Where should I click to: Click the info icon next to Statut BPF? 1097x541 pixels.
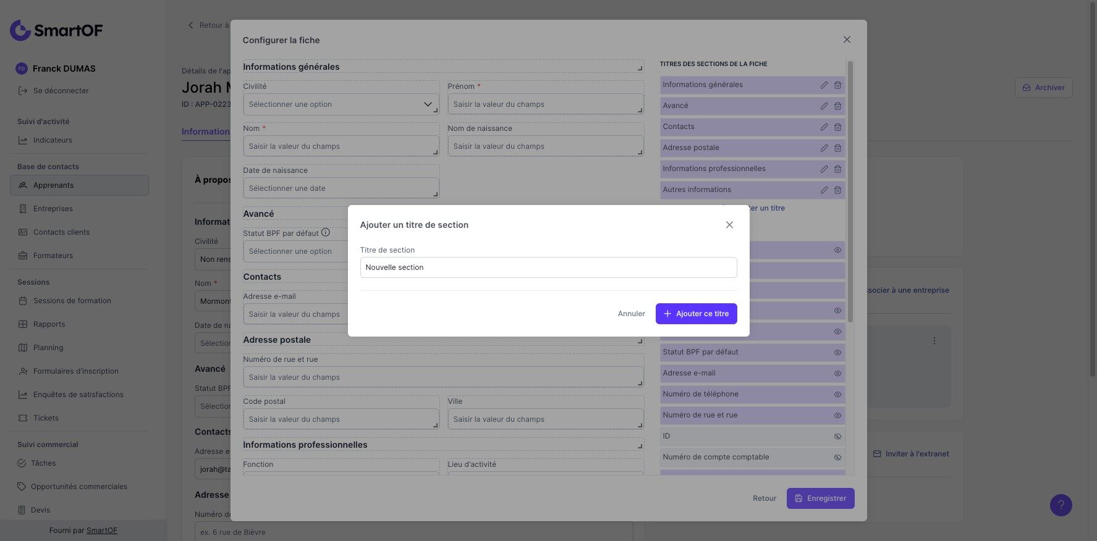[326, 233]
